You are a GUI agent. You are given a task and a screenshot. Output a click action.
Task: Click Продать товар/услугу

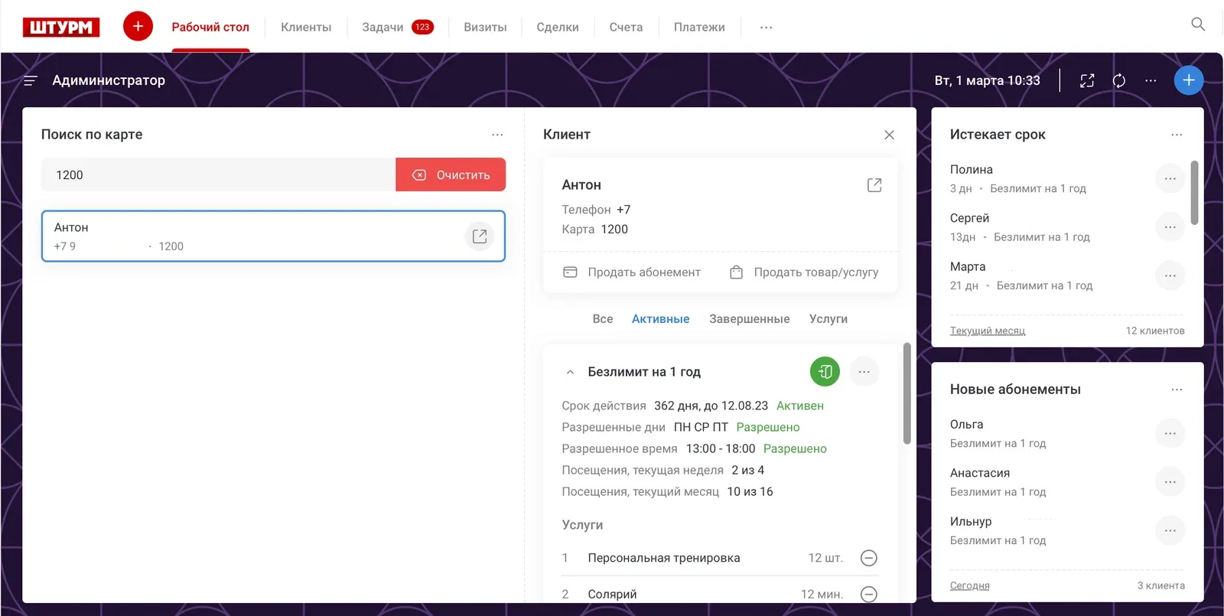(x=804, y=272)
